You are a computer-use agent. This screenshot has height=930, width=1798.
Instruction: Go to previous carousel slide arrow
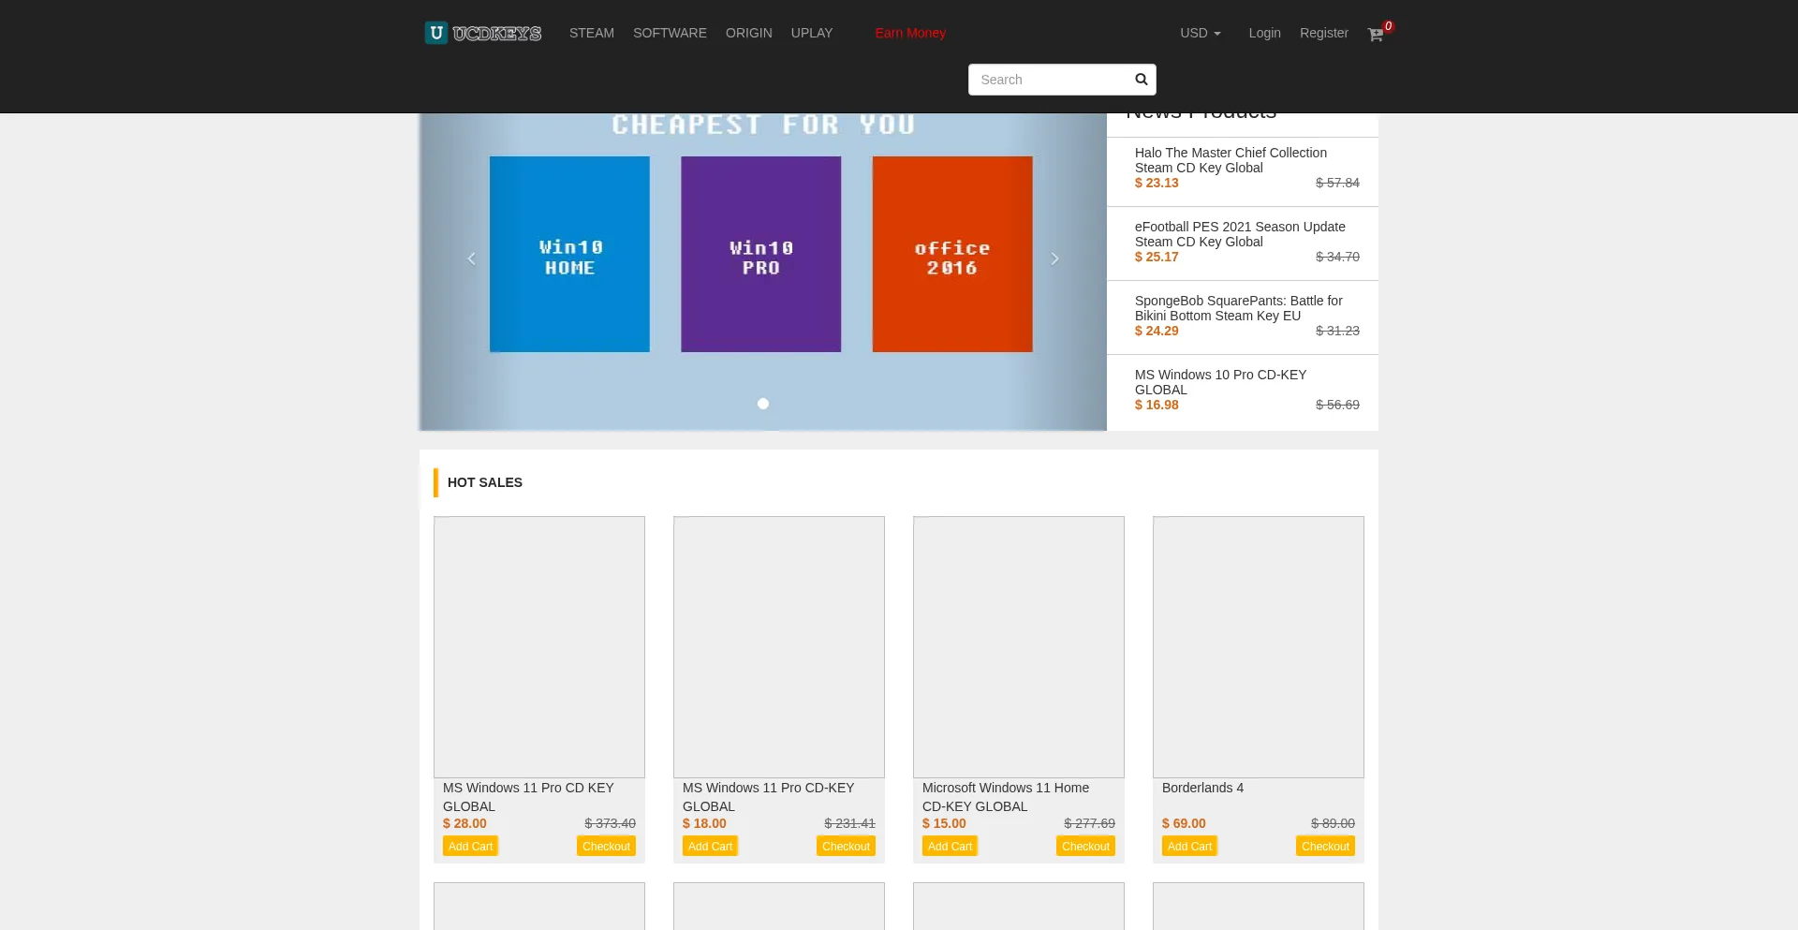[x=471, y=258]
